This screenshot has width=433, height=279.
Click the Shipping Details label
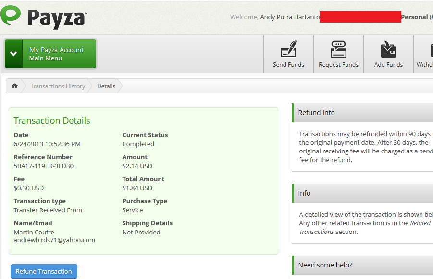[148, 223]
